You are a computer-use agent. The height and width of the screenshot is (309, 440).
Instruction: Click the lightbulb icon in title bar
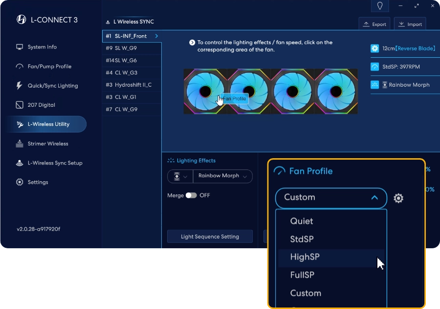pos(379,6)
